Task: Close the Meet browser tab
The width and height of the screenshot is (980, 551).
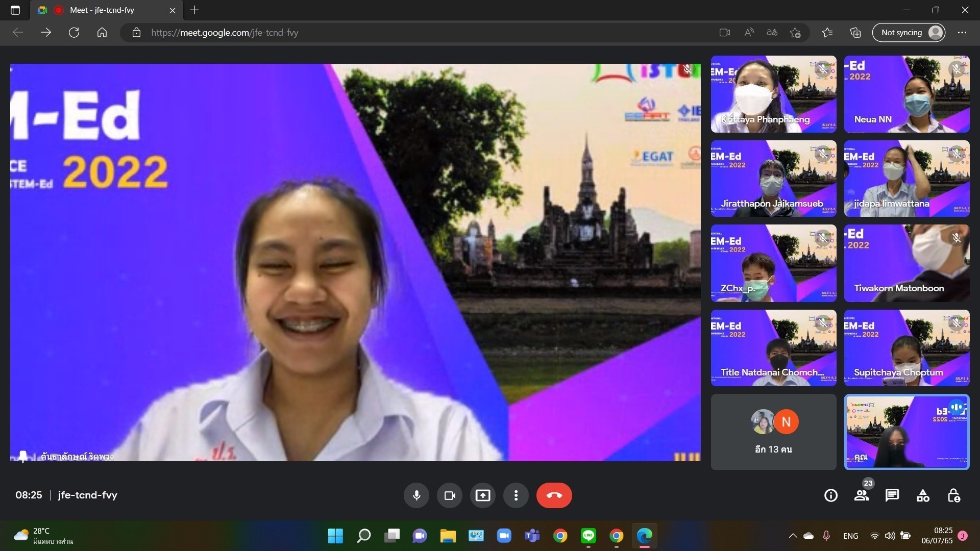Action: click(x=173, y=10)
